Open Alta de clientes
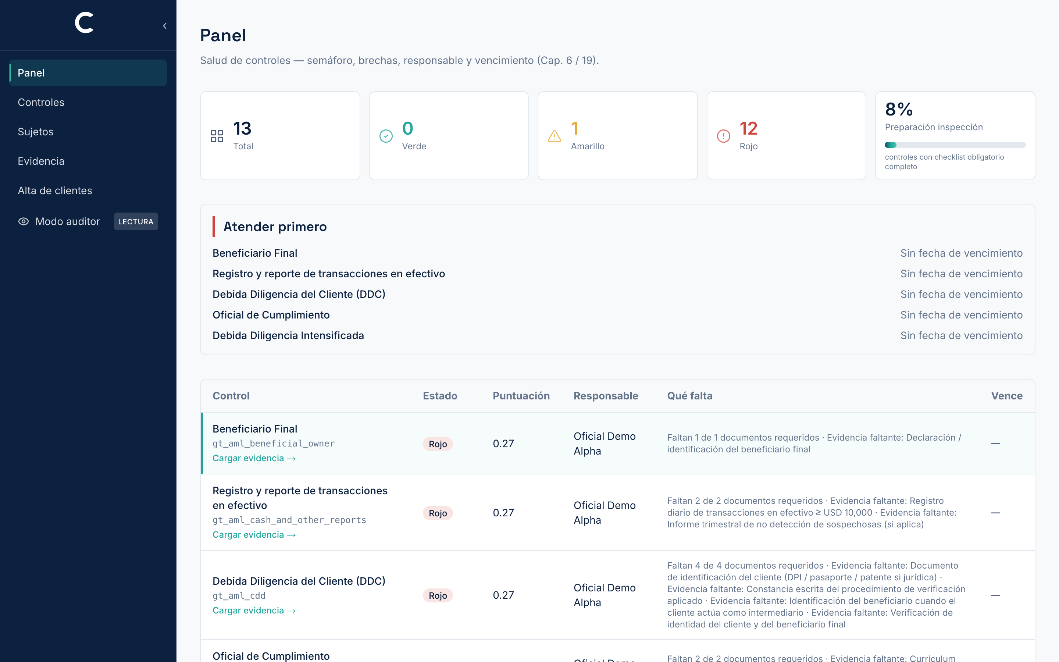1059x662 pixels. [x=88, y=191]
